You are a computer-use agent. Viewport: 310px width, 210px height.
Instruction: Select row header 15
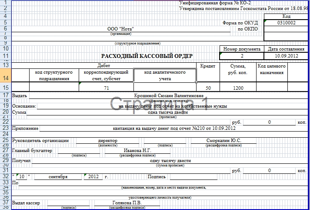point(6,87)
